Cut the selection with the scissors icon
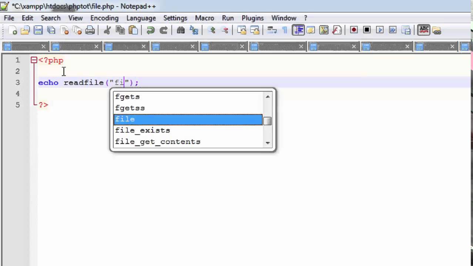This screenshot has height=266, width=473. 107,30
